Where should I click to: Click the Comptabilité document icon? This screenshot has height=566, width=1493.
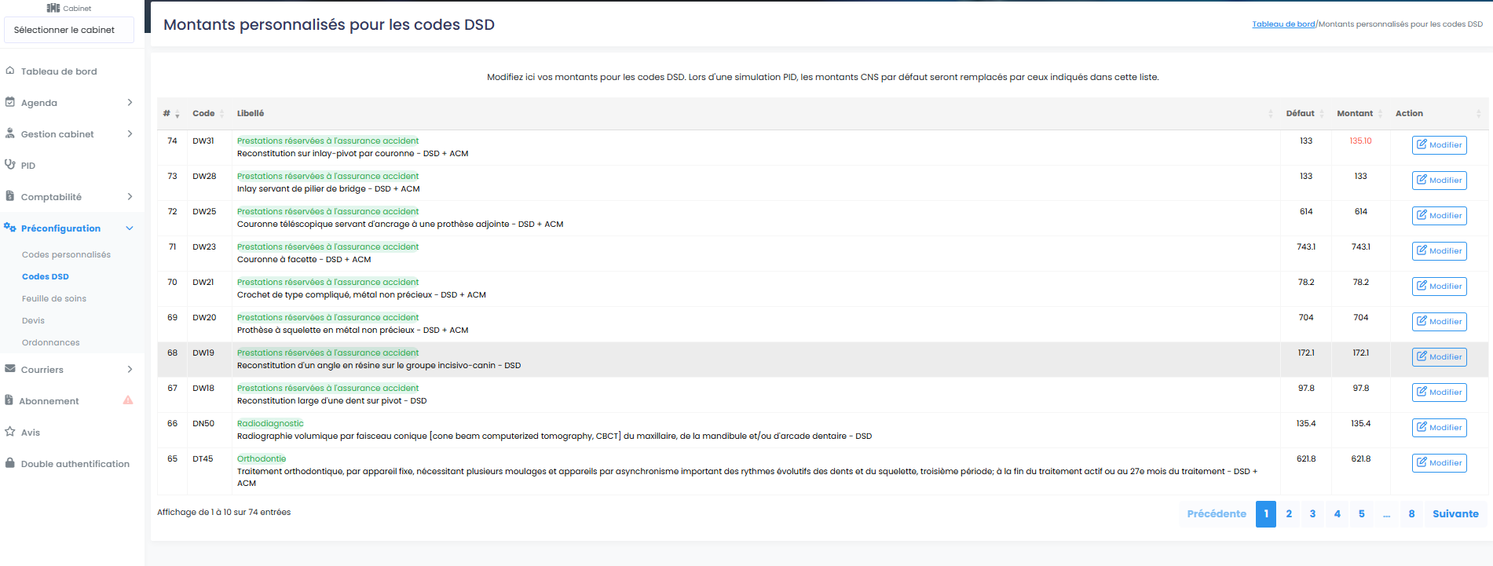10,196
